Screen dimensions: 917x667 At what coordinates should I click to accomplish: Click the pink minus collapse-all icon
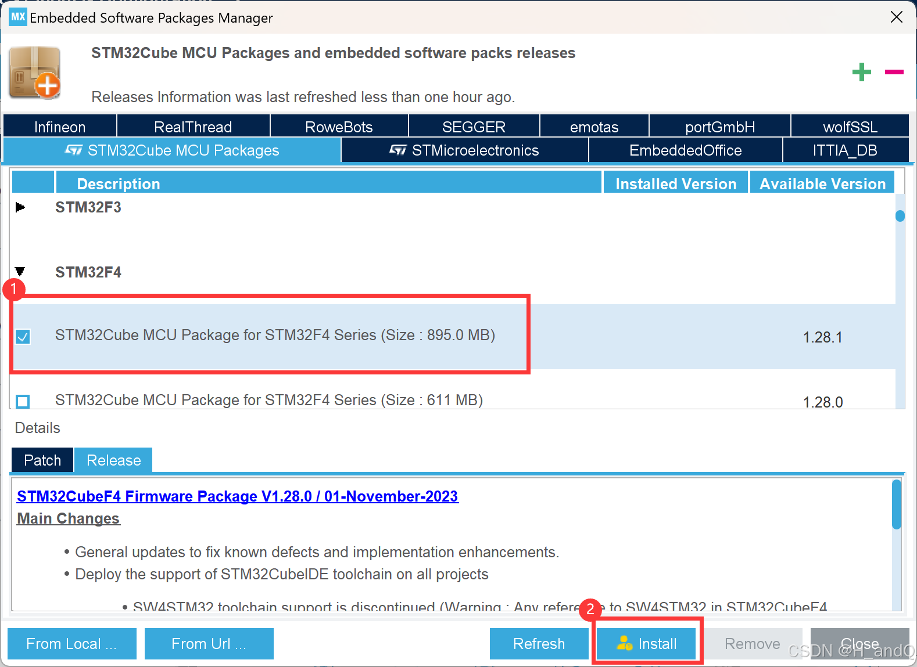click(894, 72)
